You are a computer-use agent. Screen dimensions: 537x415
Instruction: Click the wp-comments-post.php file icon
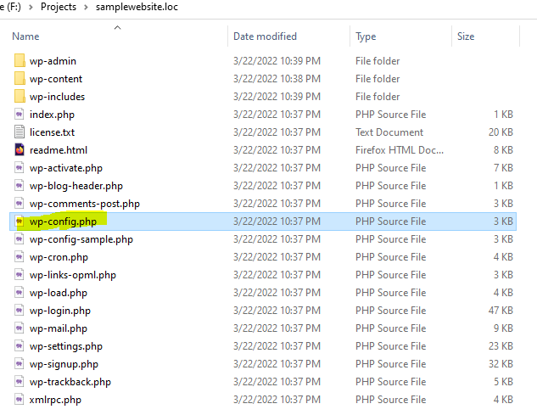(x=20, y=203)
